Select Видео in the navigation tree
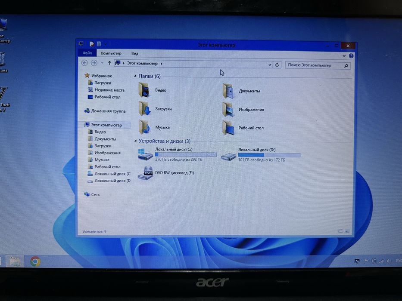402x301 pixels. 97,132
